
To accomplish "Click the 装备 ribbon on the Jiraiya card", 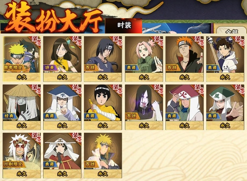I will pyautogui.click(x=35, y=138).
